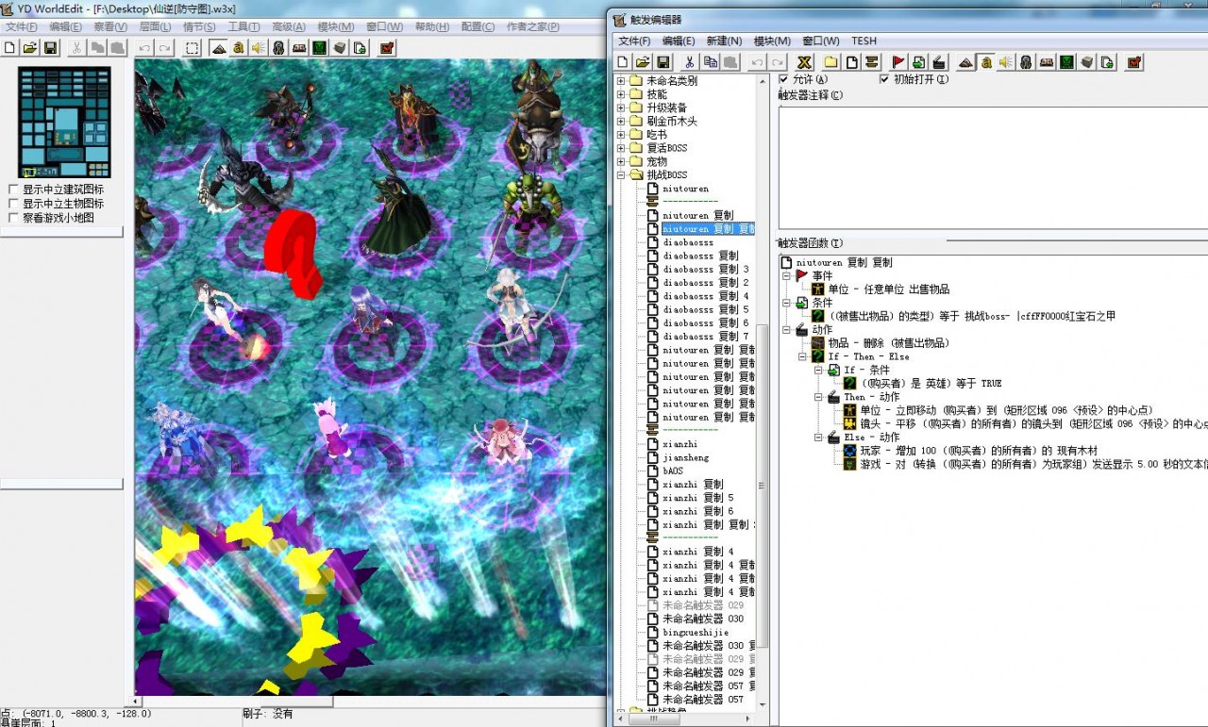Image resolution: width=1208 pixels, height=727 pixels.
Task: Open Object Editor from WorldEdit toolbar
Action: (279, 47)
